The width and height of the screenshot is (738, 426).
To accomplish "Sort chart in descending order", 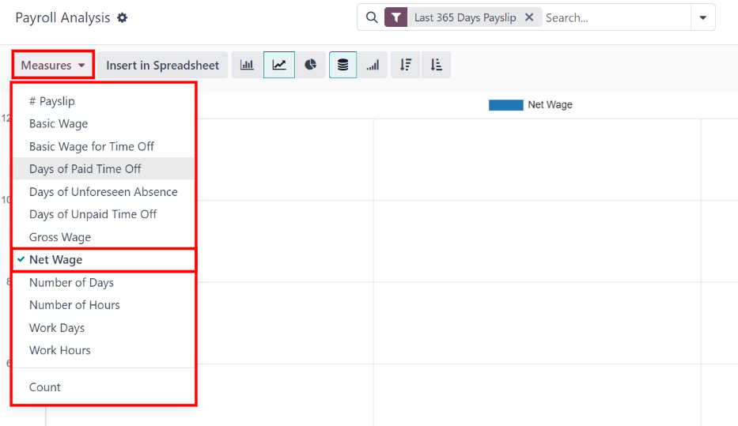I will tap(405, 65).
